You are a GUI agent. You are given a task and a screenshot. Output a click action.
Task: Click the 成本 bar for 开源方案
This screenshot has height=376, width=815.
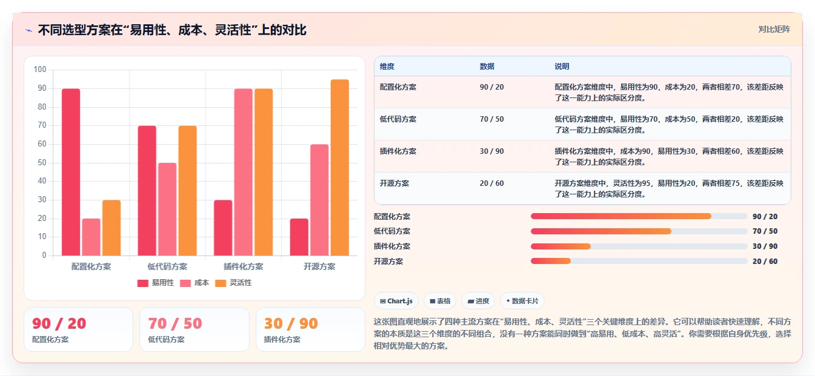click(319, 200)
